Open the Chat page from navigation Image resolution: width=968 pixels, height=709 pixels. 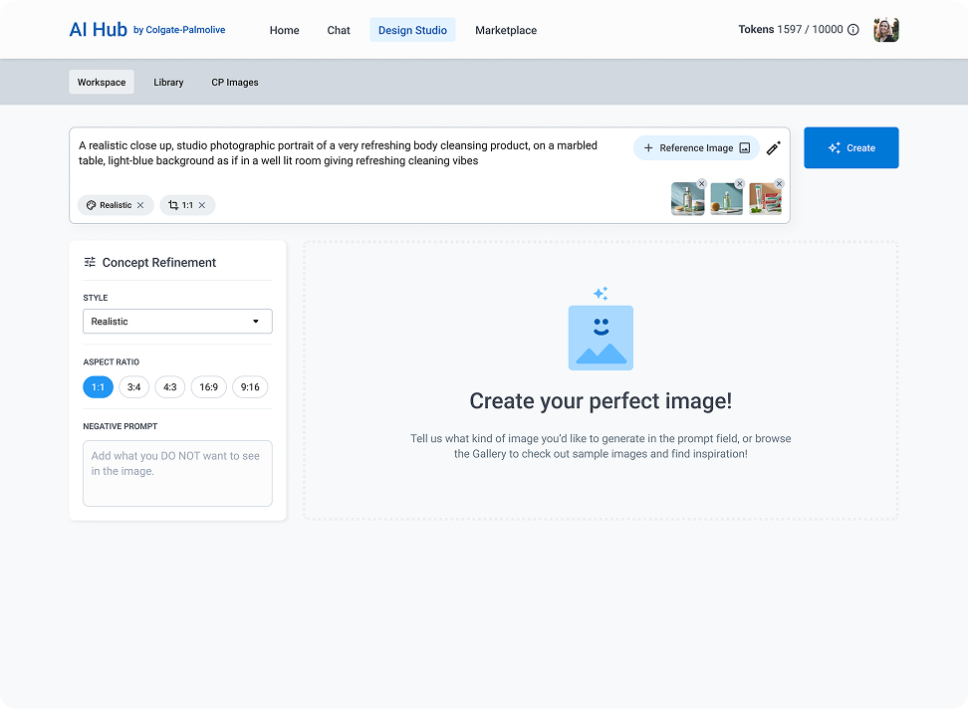tap(339, 30)
